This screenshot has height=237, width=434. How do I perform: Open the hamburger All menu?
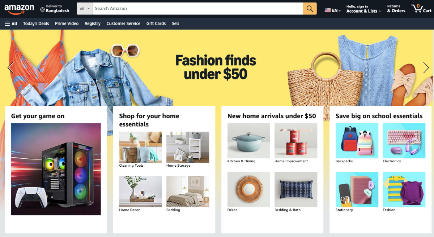click(11, 23)
